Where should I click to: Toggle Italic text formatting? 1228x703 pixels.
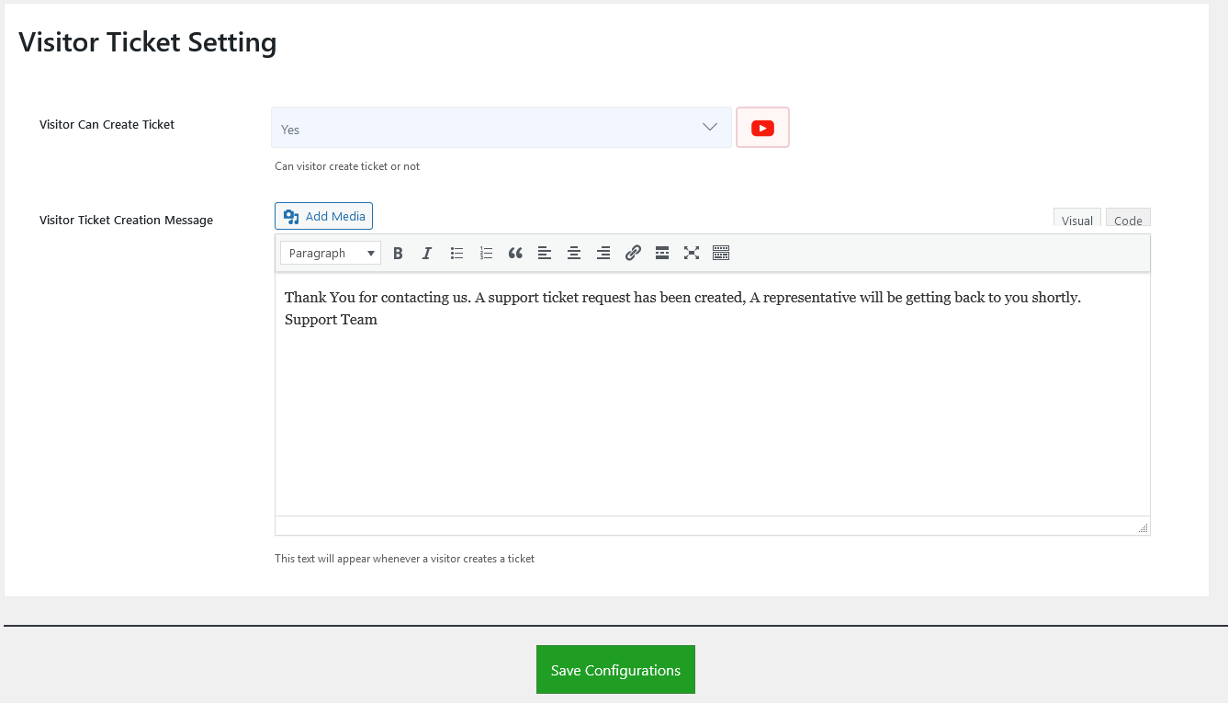[x=427, y=254]
